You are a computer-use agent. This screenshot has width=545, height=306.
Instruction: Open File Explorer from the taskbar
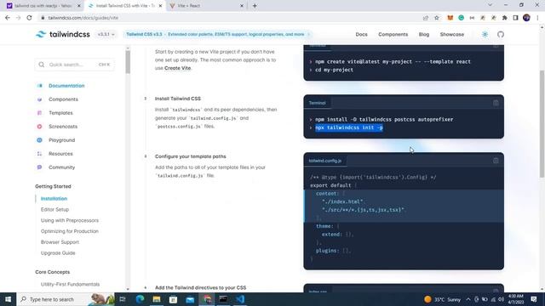[x=157, y=299]
